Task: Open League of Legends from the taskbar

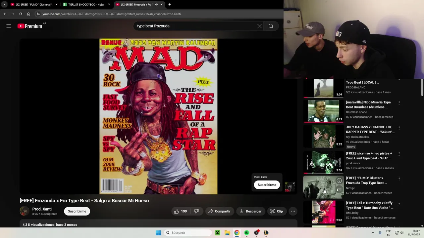Action: coord(266,233)
